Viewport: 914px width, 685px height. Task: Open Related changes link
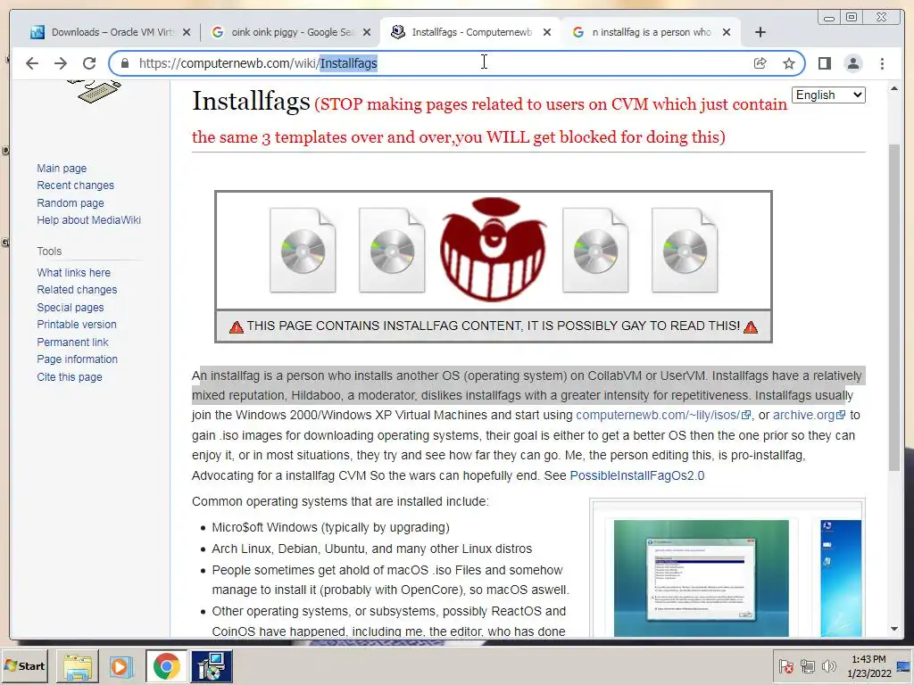point(77,290)
